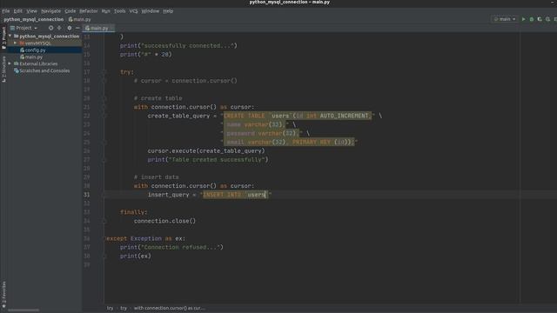Select main.py in the project tree
Screen dimensions: 557x313
coord(34,57)
